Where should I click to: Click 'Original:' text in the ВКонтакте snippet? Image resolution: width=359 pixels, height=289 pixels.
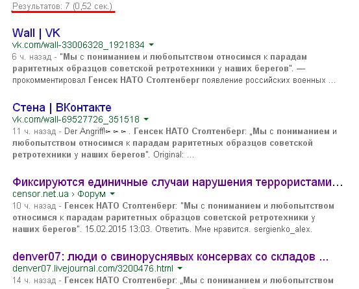coord(169,155)
